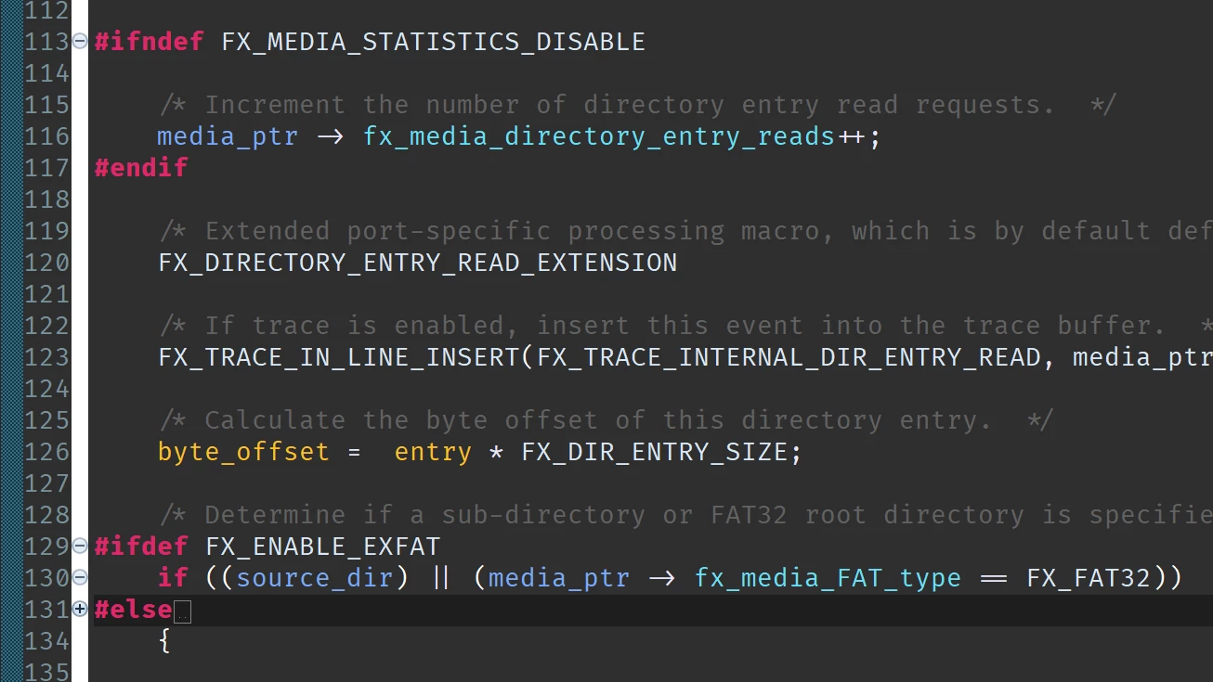Click the byte_offset variable on line 126
Image resolution: width=1213 pixels, height=682 pixels.
click(x=244, y=452)
